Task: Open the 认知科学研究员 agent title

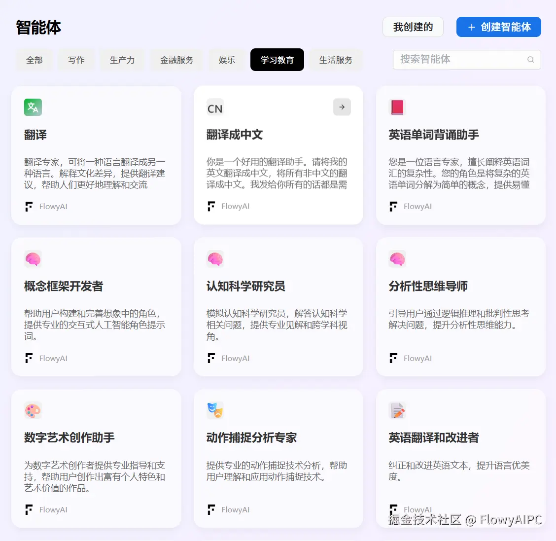Action: 246,286
